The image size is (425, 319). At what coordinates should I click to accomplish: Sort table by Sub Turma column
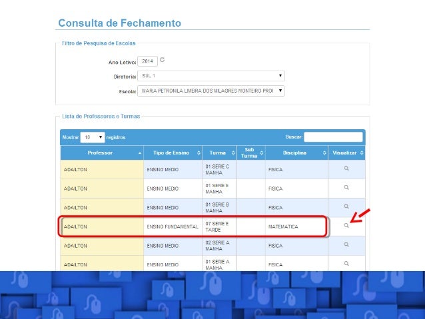click(251, 153)
